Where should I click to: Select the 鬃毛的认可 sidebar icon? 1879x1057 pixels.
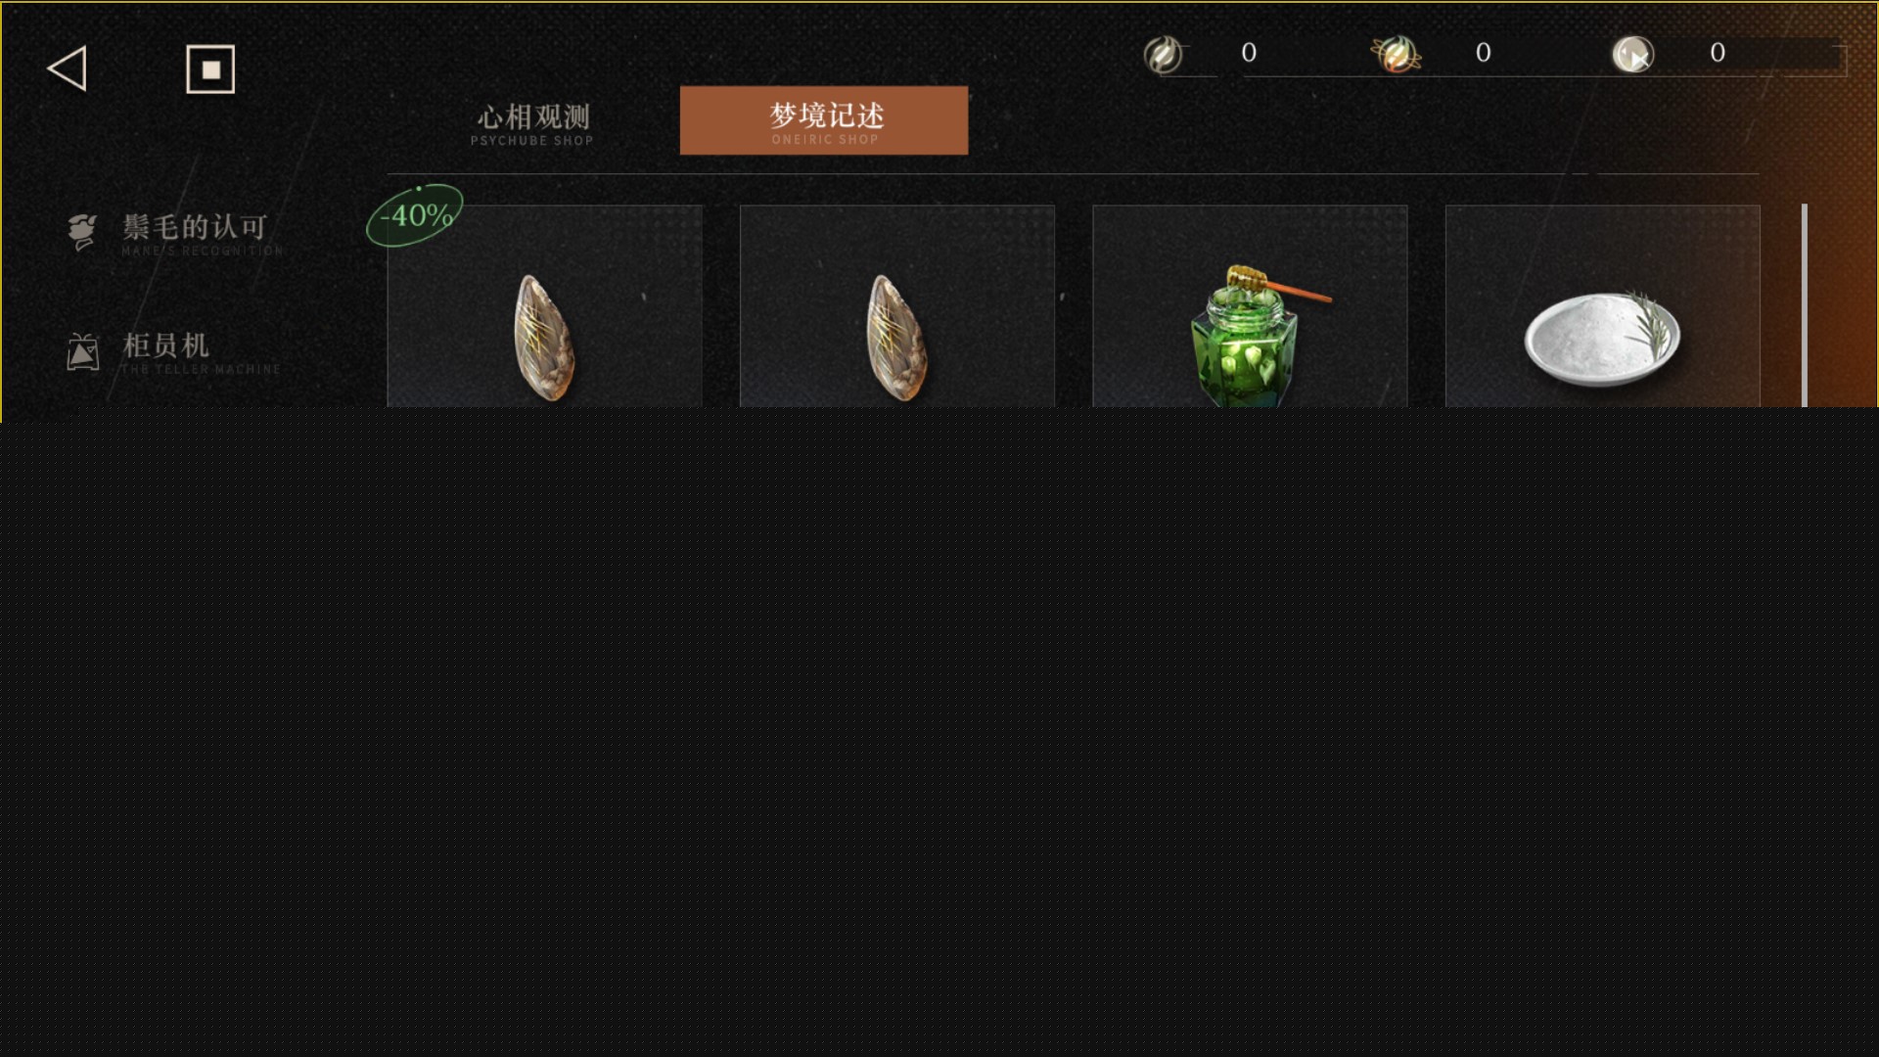pyautogui.click(x=82, y=232)
